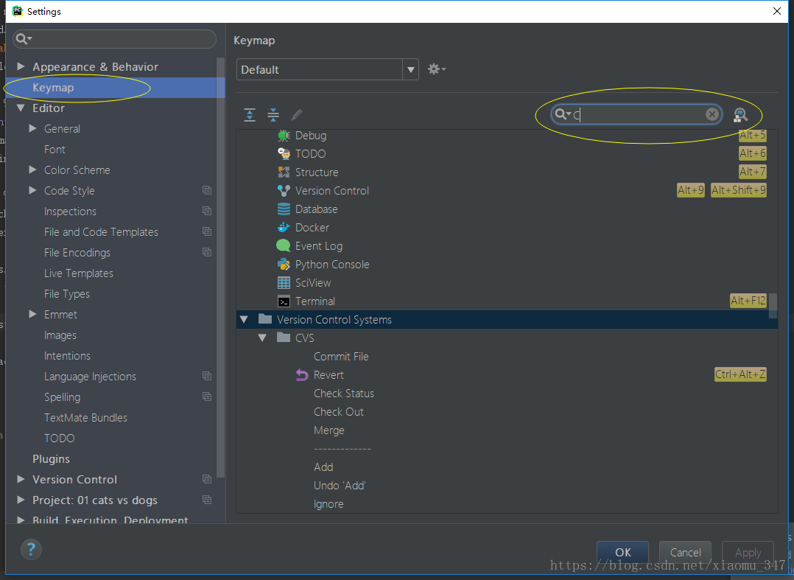This screenshot has width=794, height=580.
Task: Click the copy icon beside Code Style
Action: click(x=206, y=190)
